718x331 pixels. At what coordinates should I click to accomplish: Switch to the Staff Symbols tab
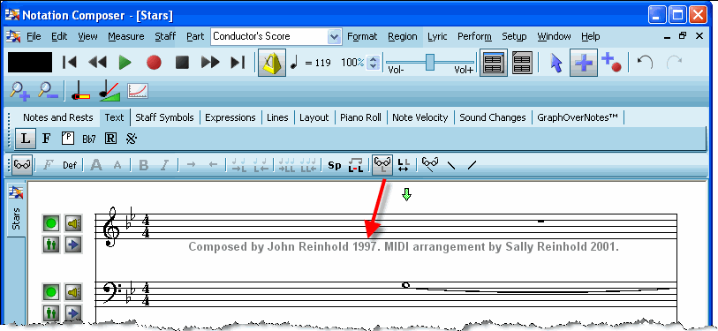tap(164, 117)
